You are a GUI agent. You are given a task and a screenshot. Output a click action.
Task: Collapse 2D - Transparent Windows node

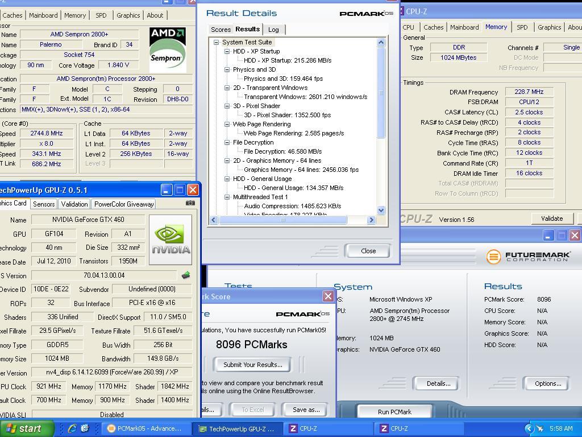click(x=227, y=88)
